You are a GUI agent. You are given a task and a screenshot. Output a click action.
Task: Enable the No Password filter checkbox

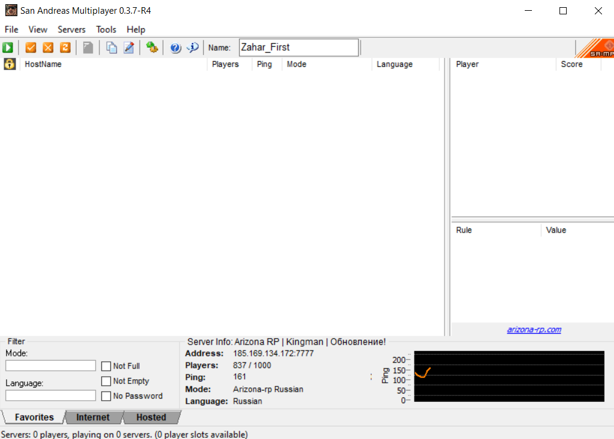pos(106,396)
